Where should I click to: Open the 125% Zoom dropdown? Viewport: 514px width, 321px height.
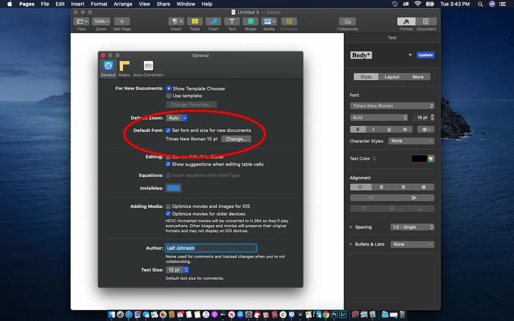(101, 21)
